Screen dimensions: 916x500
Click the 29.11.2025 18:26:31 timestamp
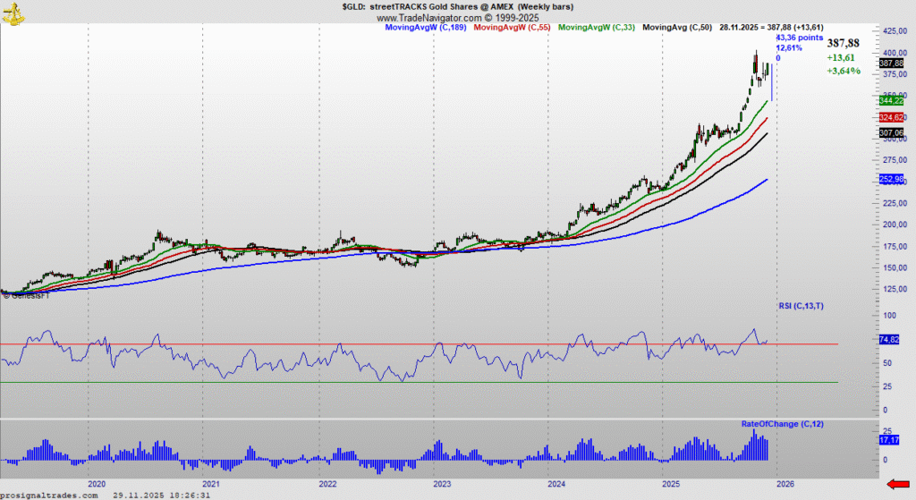(x=162, y=496)
